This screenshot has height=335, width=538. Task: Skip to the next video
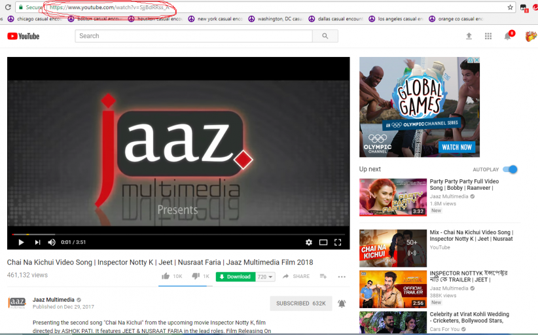tap(37, 242)
